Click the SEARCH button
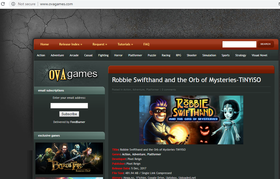 coord(265,44)
